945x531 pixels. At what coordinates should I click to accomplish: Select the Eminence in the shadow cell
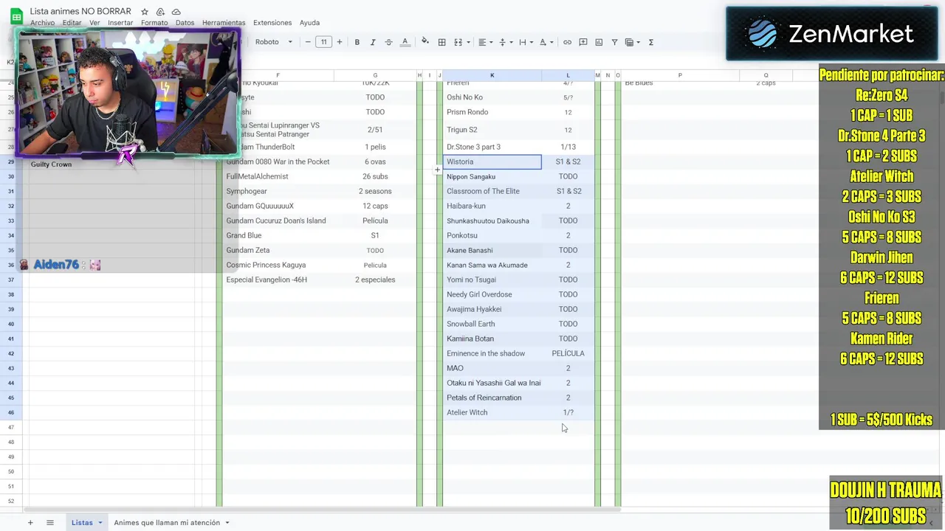point(492,353)
